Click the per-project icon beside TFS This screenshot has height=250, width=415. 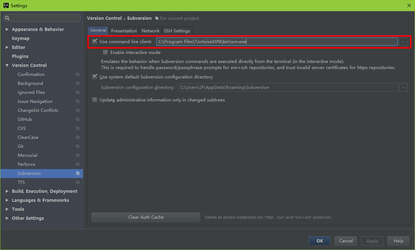78,182
